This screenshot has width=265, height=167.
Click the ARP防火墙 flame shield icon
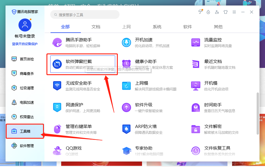tap(126, 129)
